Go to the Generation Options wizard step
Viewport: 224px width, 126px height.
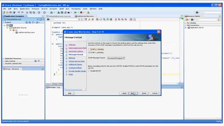76,51
